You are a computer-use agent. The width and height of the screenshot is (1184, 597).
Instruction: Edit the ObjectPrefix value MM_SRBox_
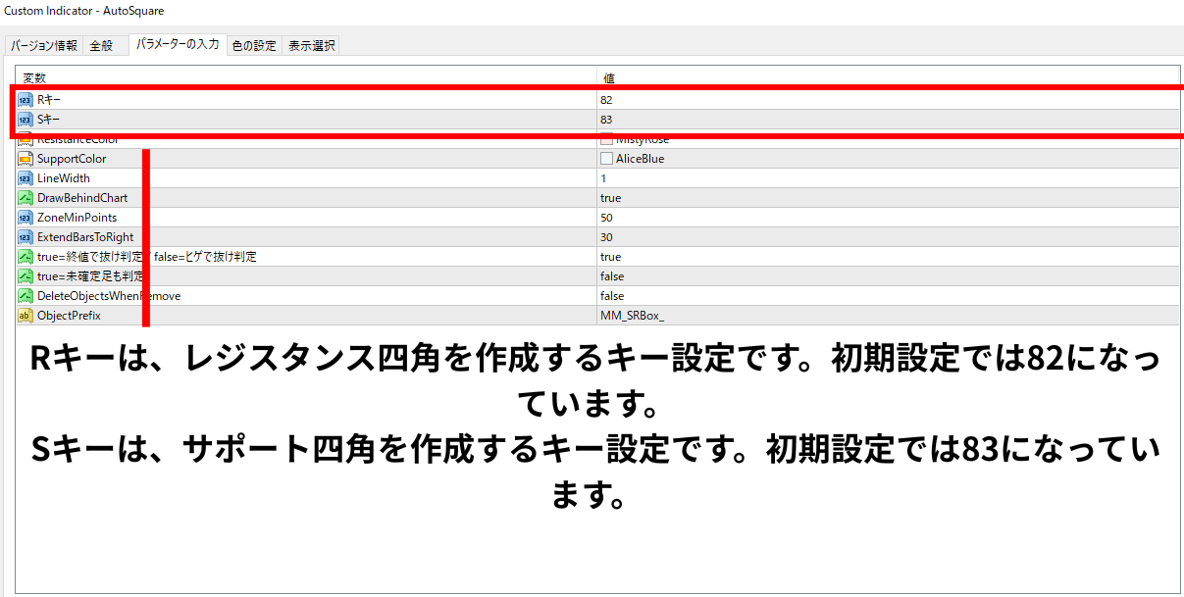889,316
